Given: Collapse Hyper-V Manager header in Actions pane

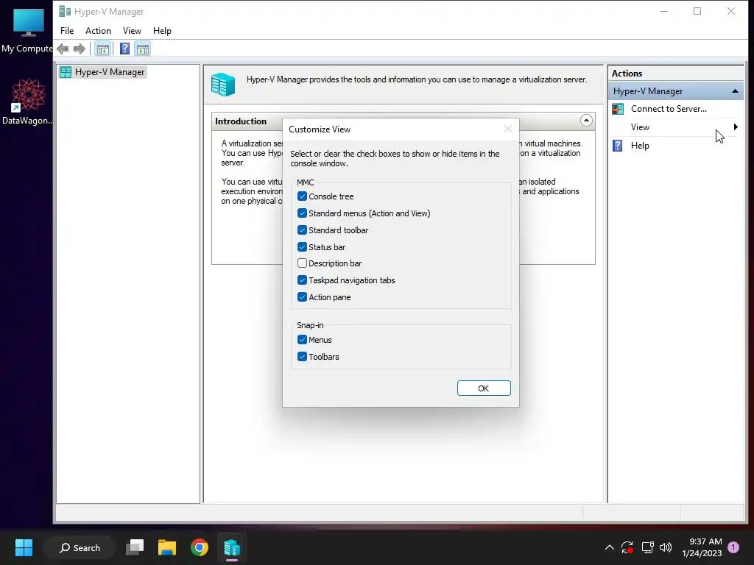Looking at the screenshot, I should (735, 90).
